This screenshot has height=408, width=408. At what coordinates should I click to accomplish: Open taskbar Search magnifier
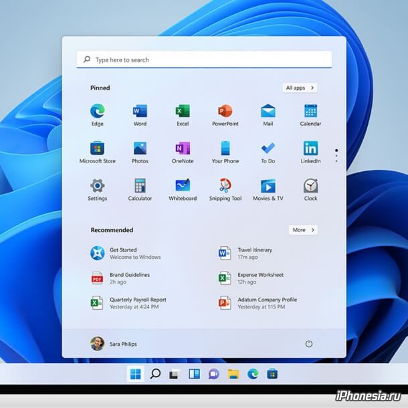pos(155,374)
